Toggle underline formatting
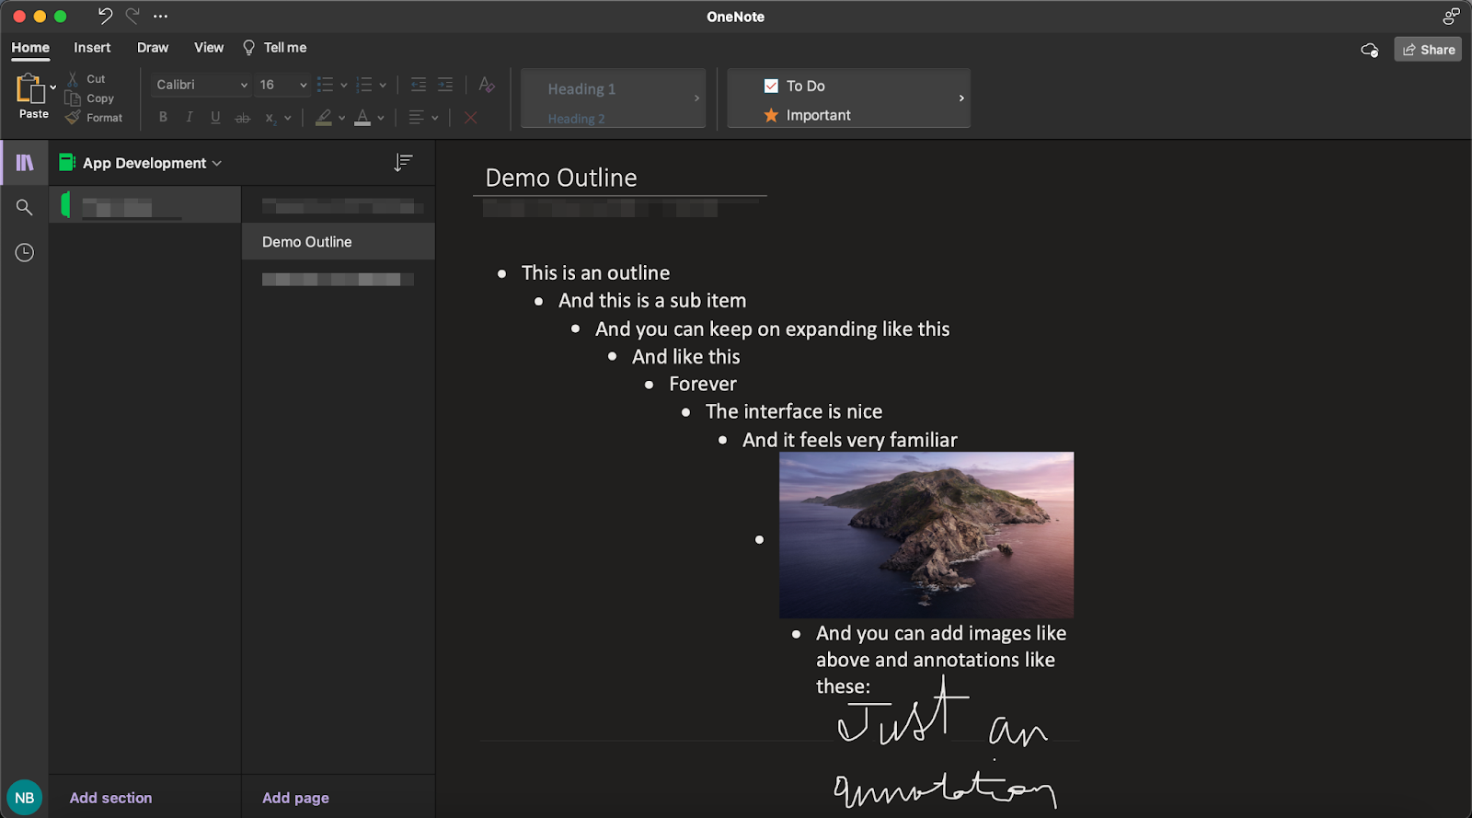Screen dimensions: 1472x818 point(215,117)
